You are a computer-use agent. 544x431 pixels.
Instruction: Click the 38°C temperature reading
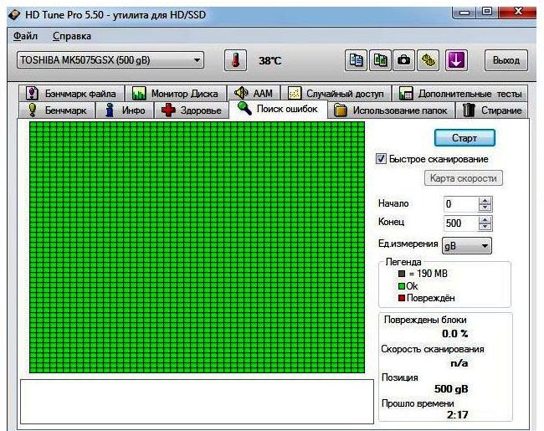(270, 61)
